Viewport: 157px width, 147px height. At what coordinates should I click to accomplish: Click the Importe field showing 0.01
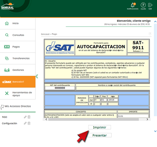[x=133, y=116]
